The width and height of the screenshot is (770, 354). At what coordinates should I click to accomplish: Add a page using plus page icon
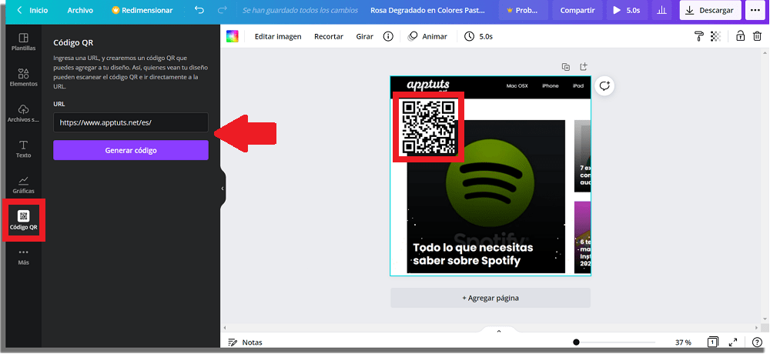[x=584, y=67]
